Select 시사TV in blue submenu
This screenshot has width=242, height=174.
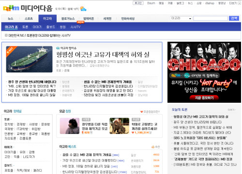76,27
